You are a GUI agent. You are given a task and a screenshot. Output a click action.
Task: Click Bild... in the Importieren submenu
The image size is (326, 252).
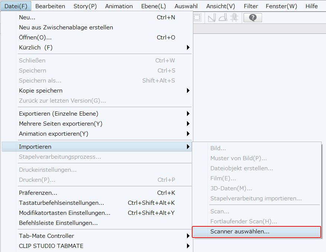(257, 148)
